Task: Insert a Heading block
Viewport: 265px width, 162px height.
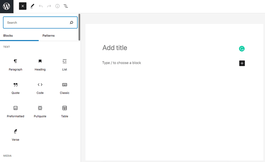Action: tap(40, 65)
